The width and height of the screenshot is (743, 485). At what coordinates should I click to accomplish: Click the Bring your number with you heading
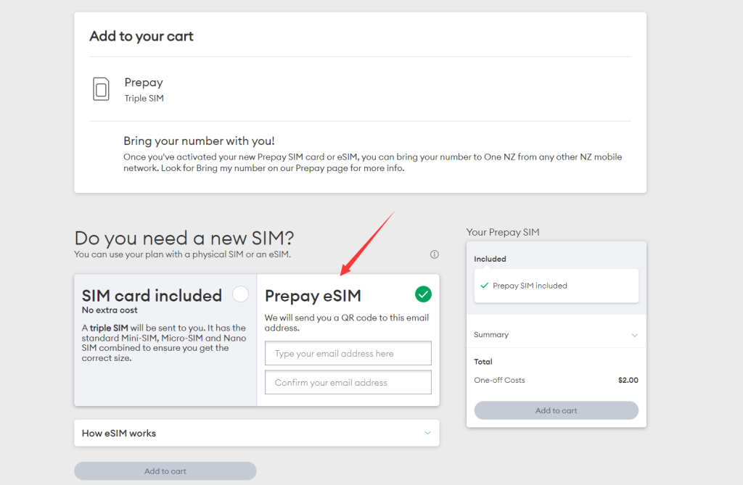click(199, 141)
